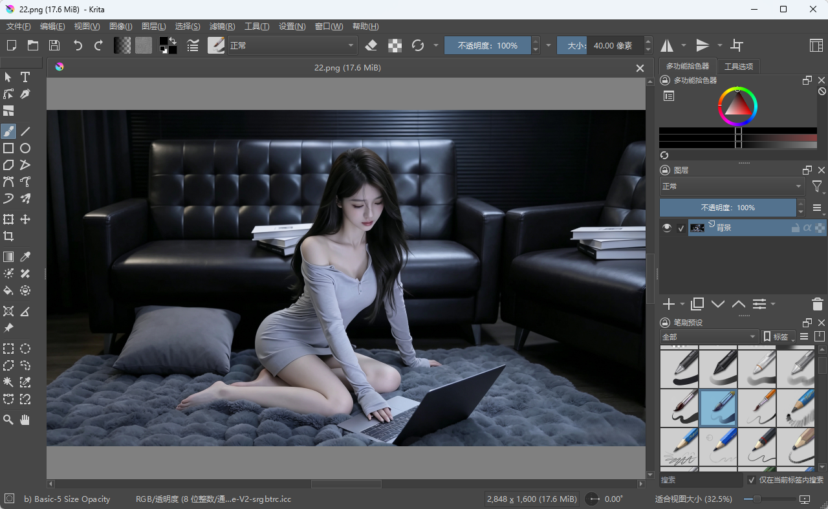Open the 滤镜(R) menu
Image resolution: width=828 pixels, height=509 pixels.
pos(222,27)
